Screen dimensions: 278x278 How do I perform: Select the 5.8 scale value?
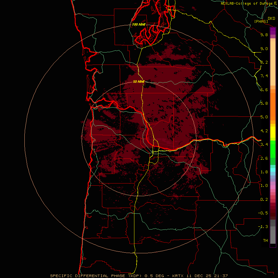[264, 103]
